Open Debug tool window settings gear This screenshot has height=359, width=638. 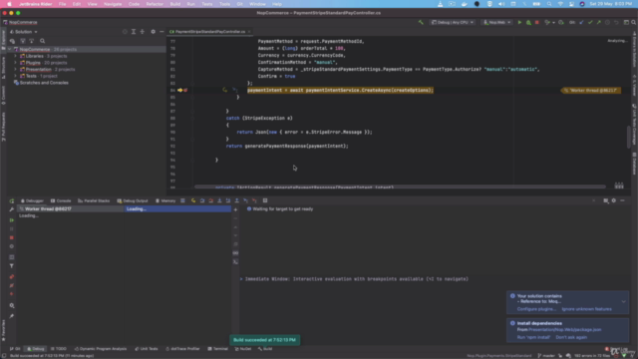[x=614, y=200]
